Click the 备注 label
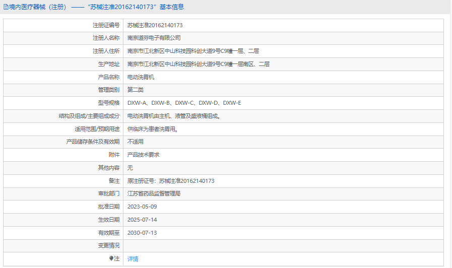Screen dimensions: 452x268 [114, 181]
